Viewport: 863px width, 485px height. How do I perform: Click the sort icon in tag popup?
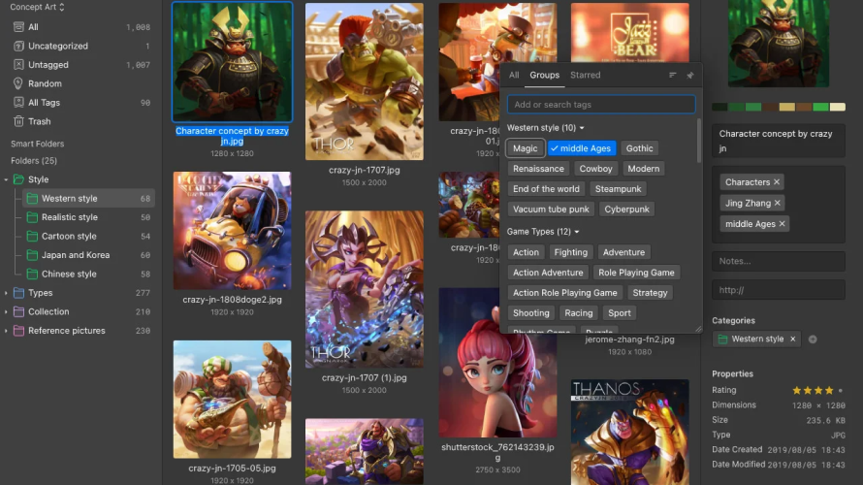[673, 75]
